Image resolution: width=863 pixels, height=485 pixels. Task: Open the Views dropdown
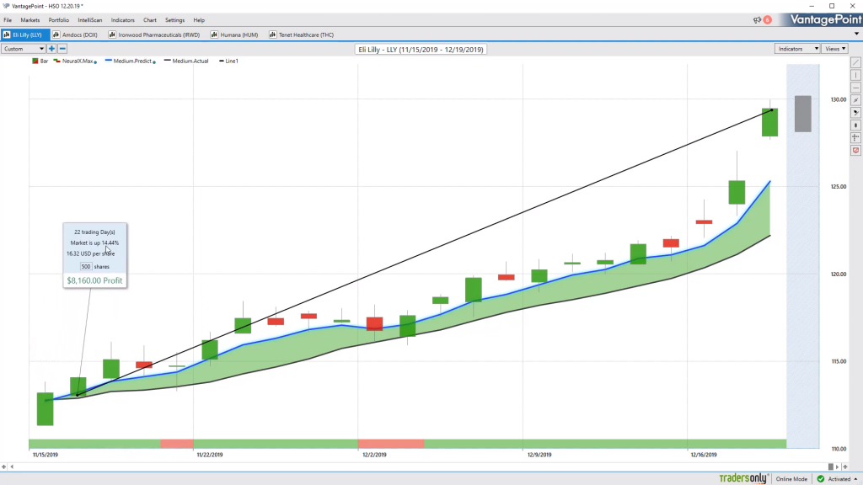835,49
